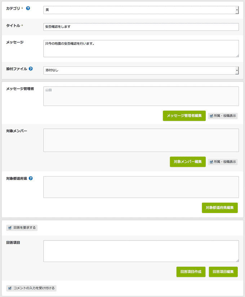Click the 対象メンバー list box
This screenshot has height=297, width=245.
coord(141,140)
